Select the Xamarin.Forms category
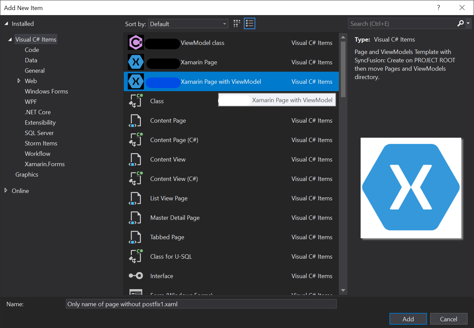474x328 pixels. coord(45,164)
